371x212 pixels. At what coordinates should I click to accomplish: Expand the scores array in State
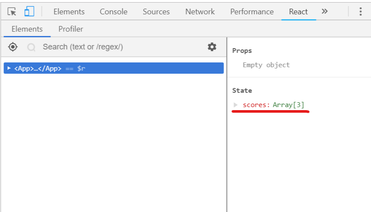[x=236, y=105]
